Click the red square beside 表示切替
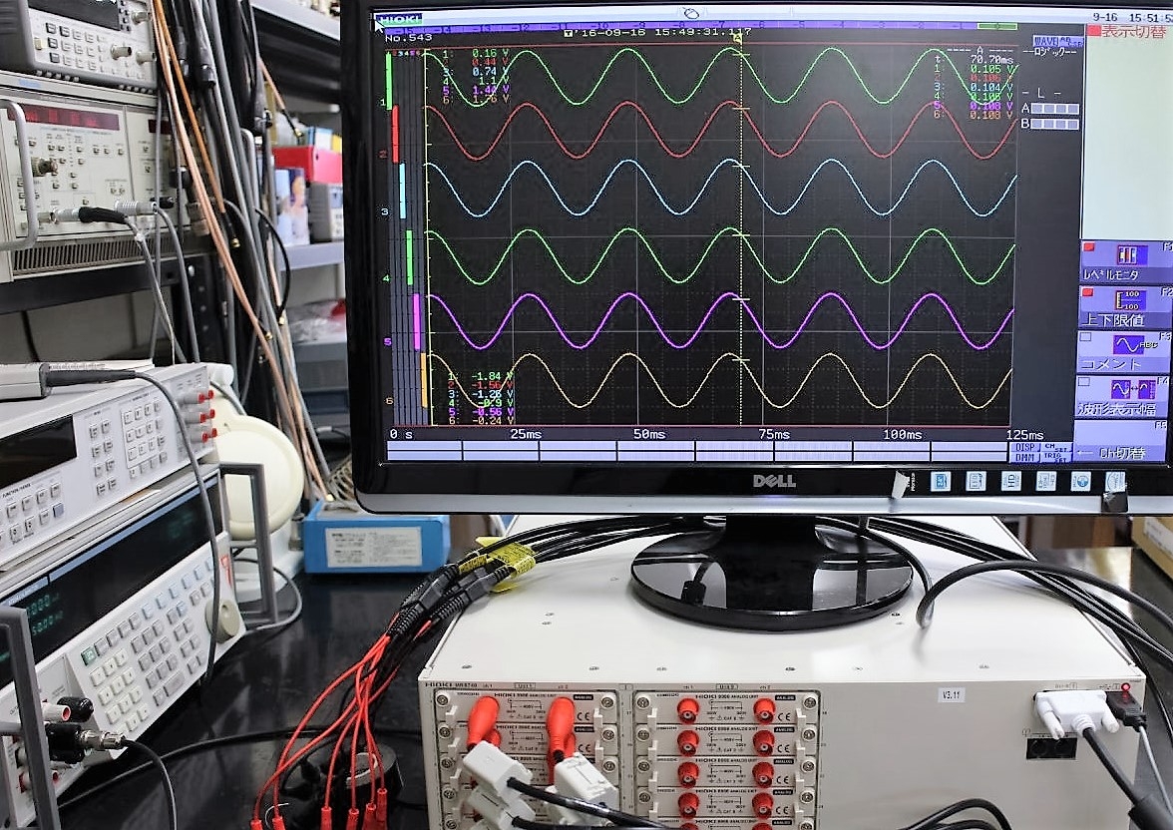This screenshot has width=1173, height=830. [x=1093, y=31]
